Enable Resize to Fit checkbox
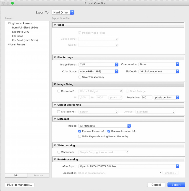The height and width of the screenshot is (191, 189). pos(59,91)
